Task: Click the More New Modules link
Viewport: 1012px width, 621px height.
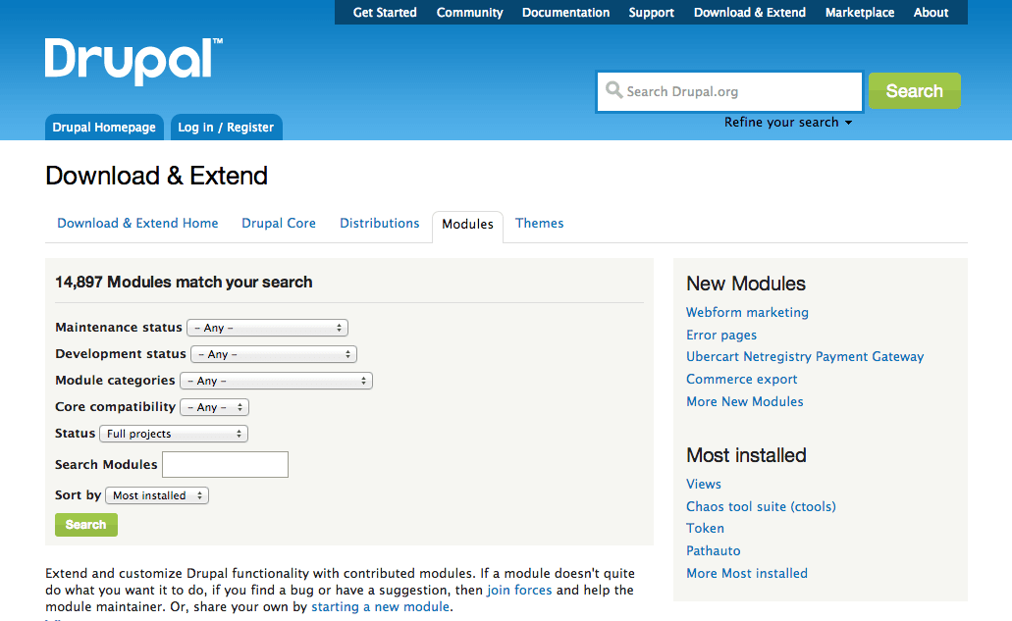Action: 745,401
